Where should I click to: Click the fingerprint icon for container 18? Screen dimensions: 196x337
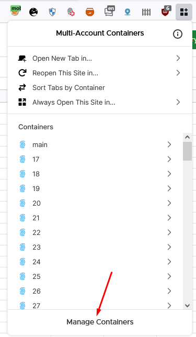coord(22,174)
